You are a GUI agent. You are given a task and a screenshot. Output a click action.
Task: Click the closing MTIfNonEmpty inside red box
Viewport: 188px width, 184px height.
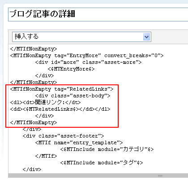[34, 122]
